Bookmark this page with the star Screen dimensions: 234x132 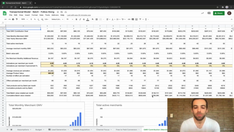[x=218, y=7]
